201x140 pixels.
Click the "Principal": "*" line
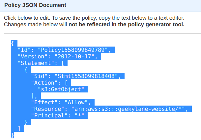coord(58,115)
